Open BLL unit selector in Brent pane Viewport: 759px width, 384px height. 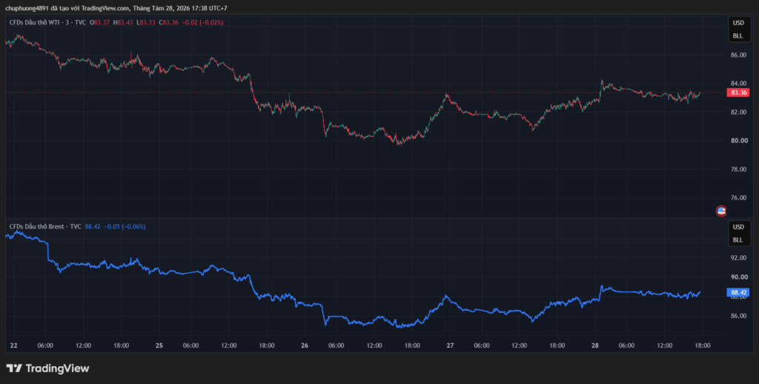click(x=738, y=240)
